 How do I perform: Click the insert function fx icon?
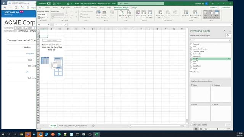[x=65, y=25]
